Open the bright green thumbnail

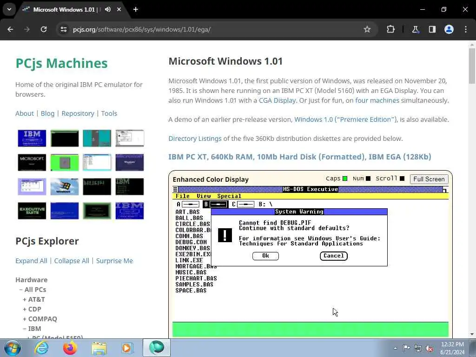[65, 162]
